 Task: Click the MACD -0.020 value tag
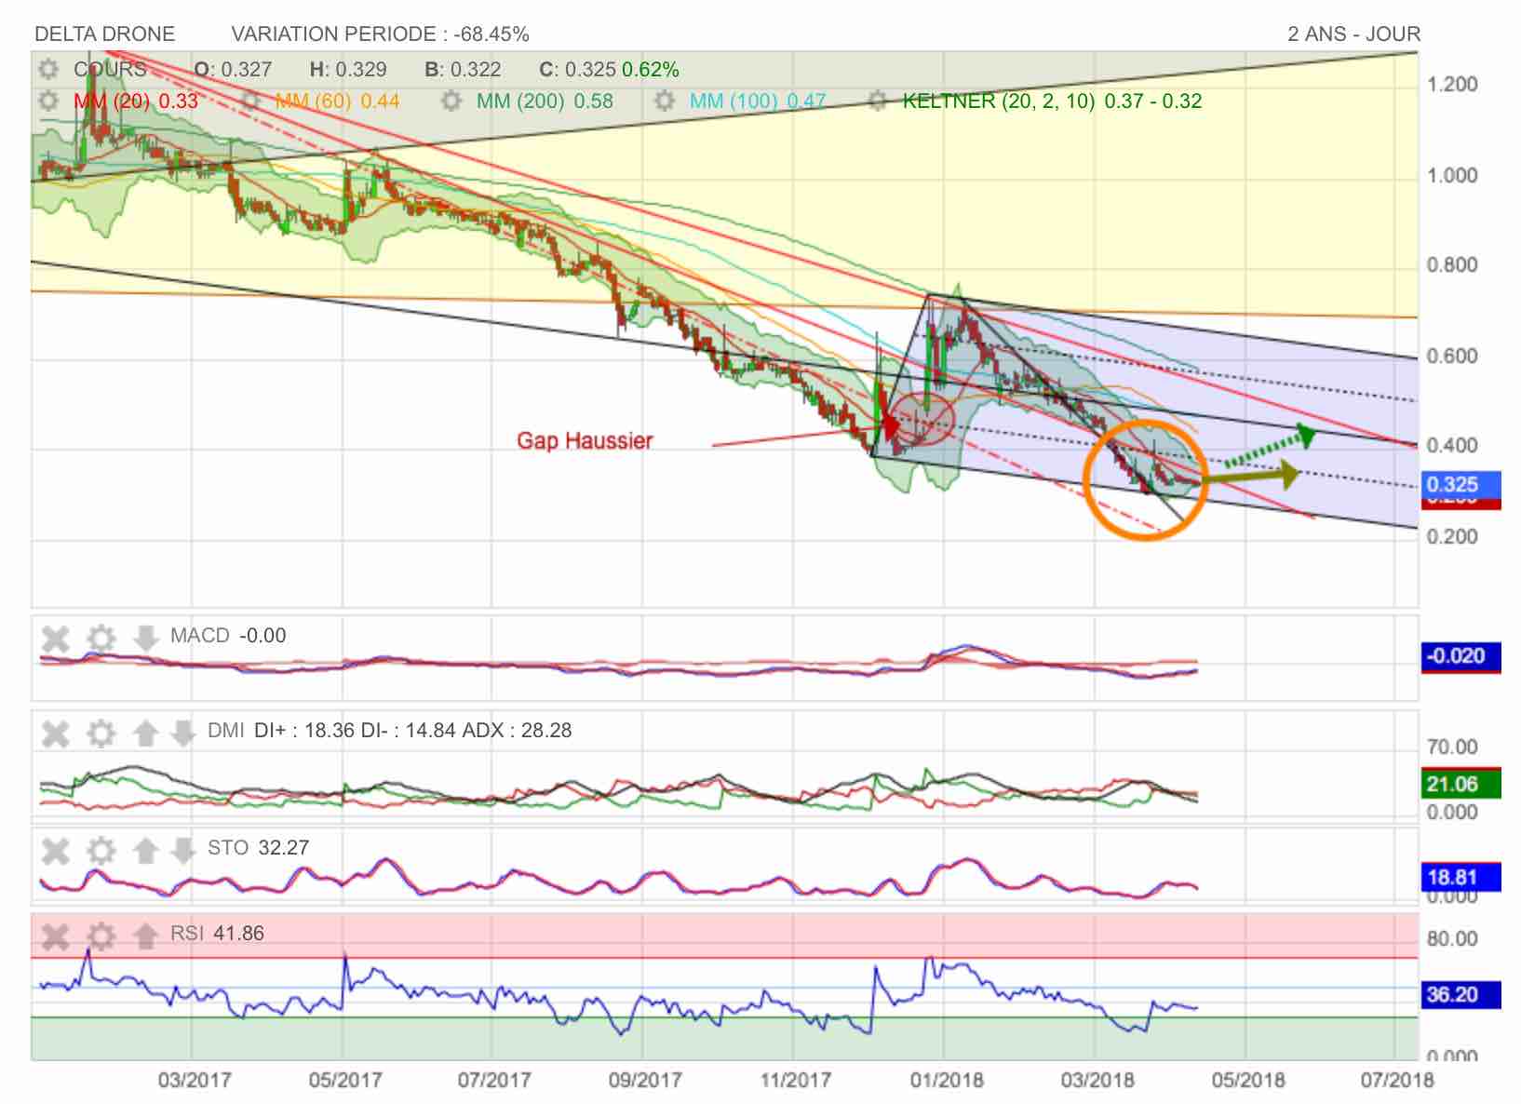pyautogui.click(x=1460, y=655)
